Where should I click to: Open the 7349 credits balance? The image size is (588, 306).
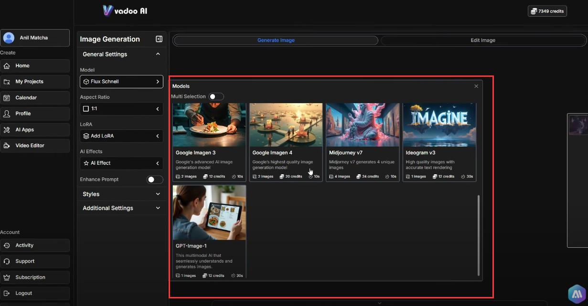[x=547, y=11]
